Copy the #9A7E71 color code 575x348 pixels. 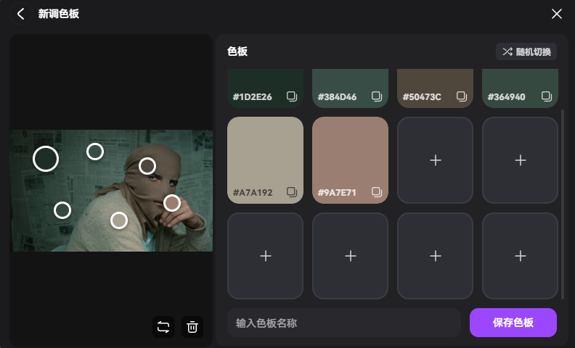tap(377, 192)
